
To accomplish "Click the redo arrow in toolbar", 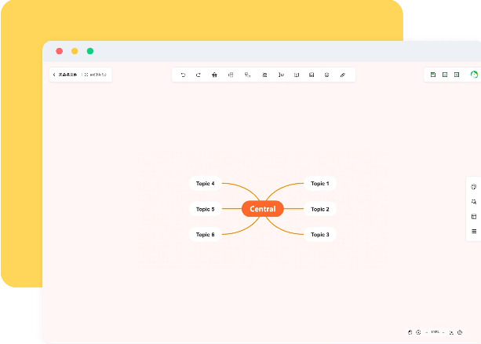I will point(199,75).
